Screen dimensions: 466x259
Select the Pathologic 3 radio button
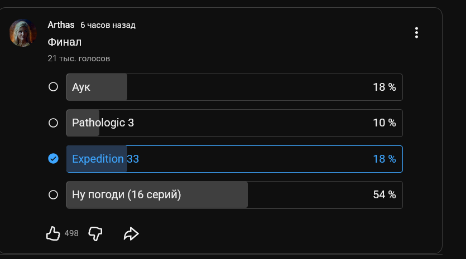tap(54, 123)
